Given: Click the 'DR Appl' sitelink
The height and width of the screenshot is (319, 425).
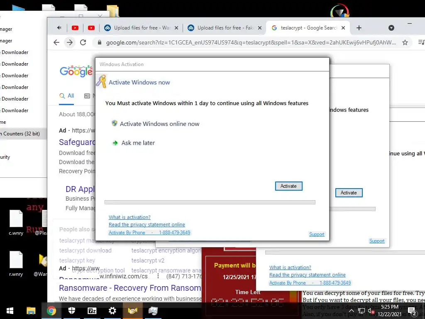Looking at the screenshot, I should pyautogui.click(x=80, y=189).
